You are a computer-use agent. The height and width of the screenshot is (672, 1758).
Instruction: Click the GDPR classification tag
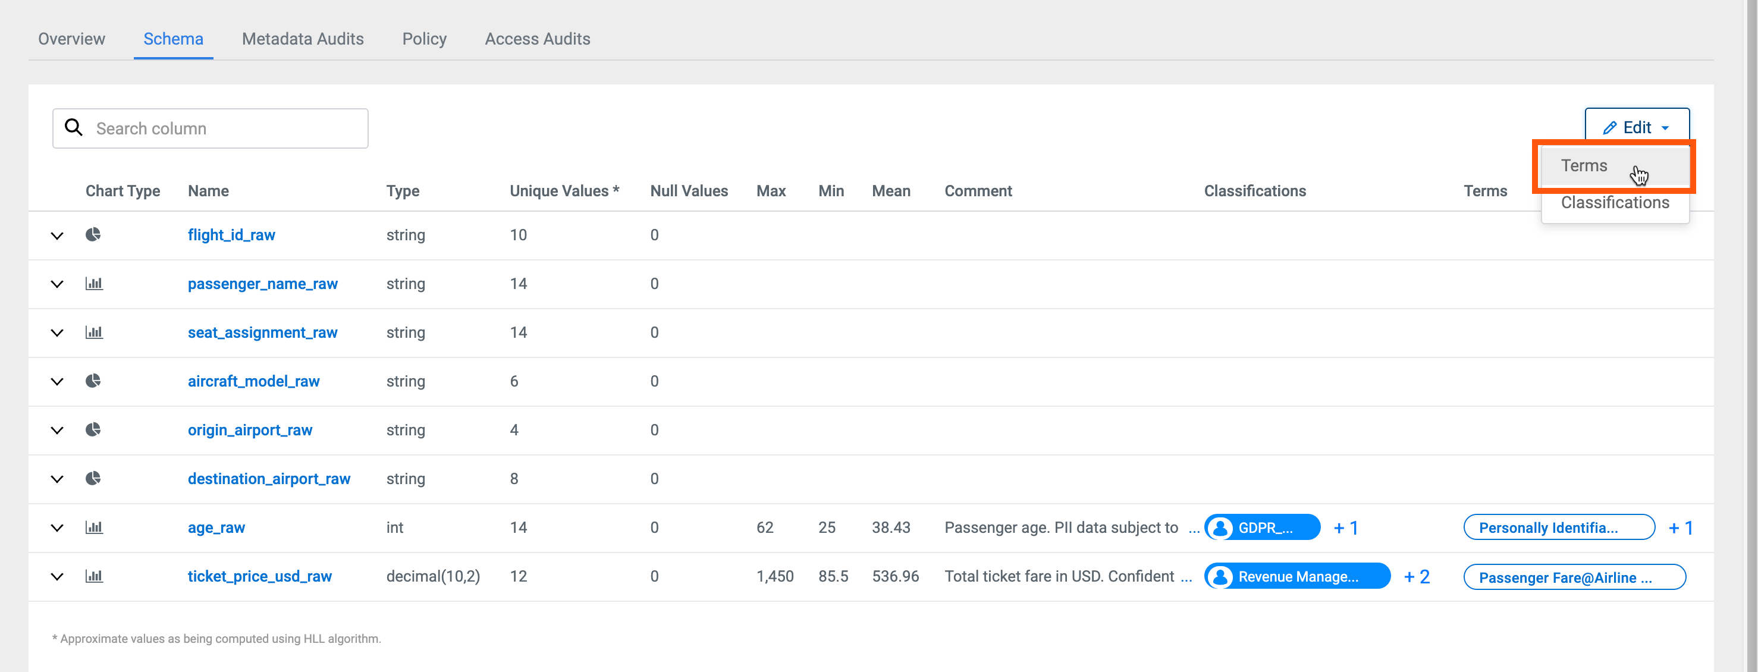[1262, 527]
